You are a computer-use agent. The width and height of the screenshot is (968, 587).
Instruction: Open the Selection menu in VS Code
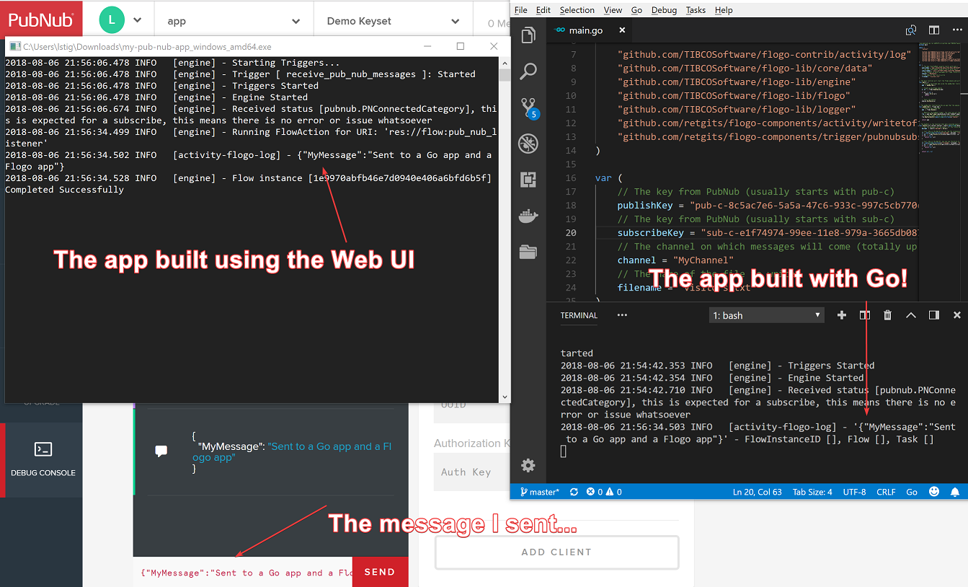tap(577, 10)
